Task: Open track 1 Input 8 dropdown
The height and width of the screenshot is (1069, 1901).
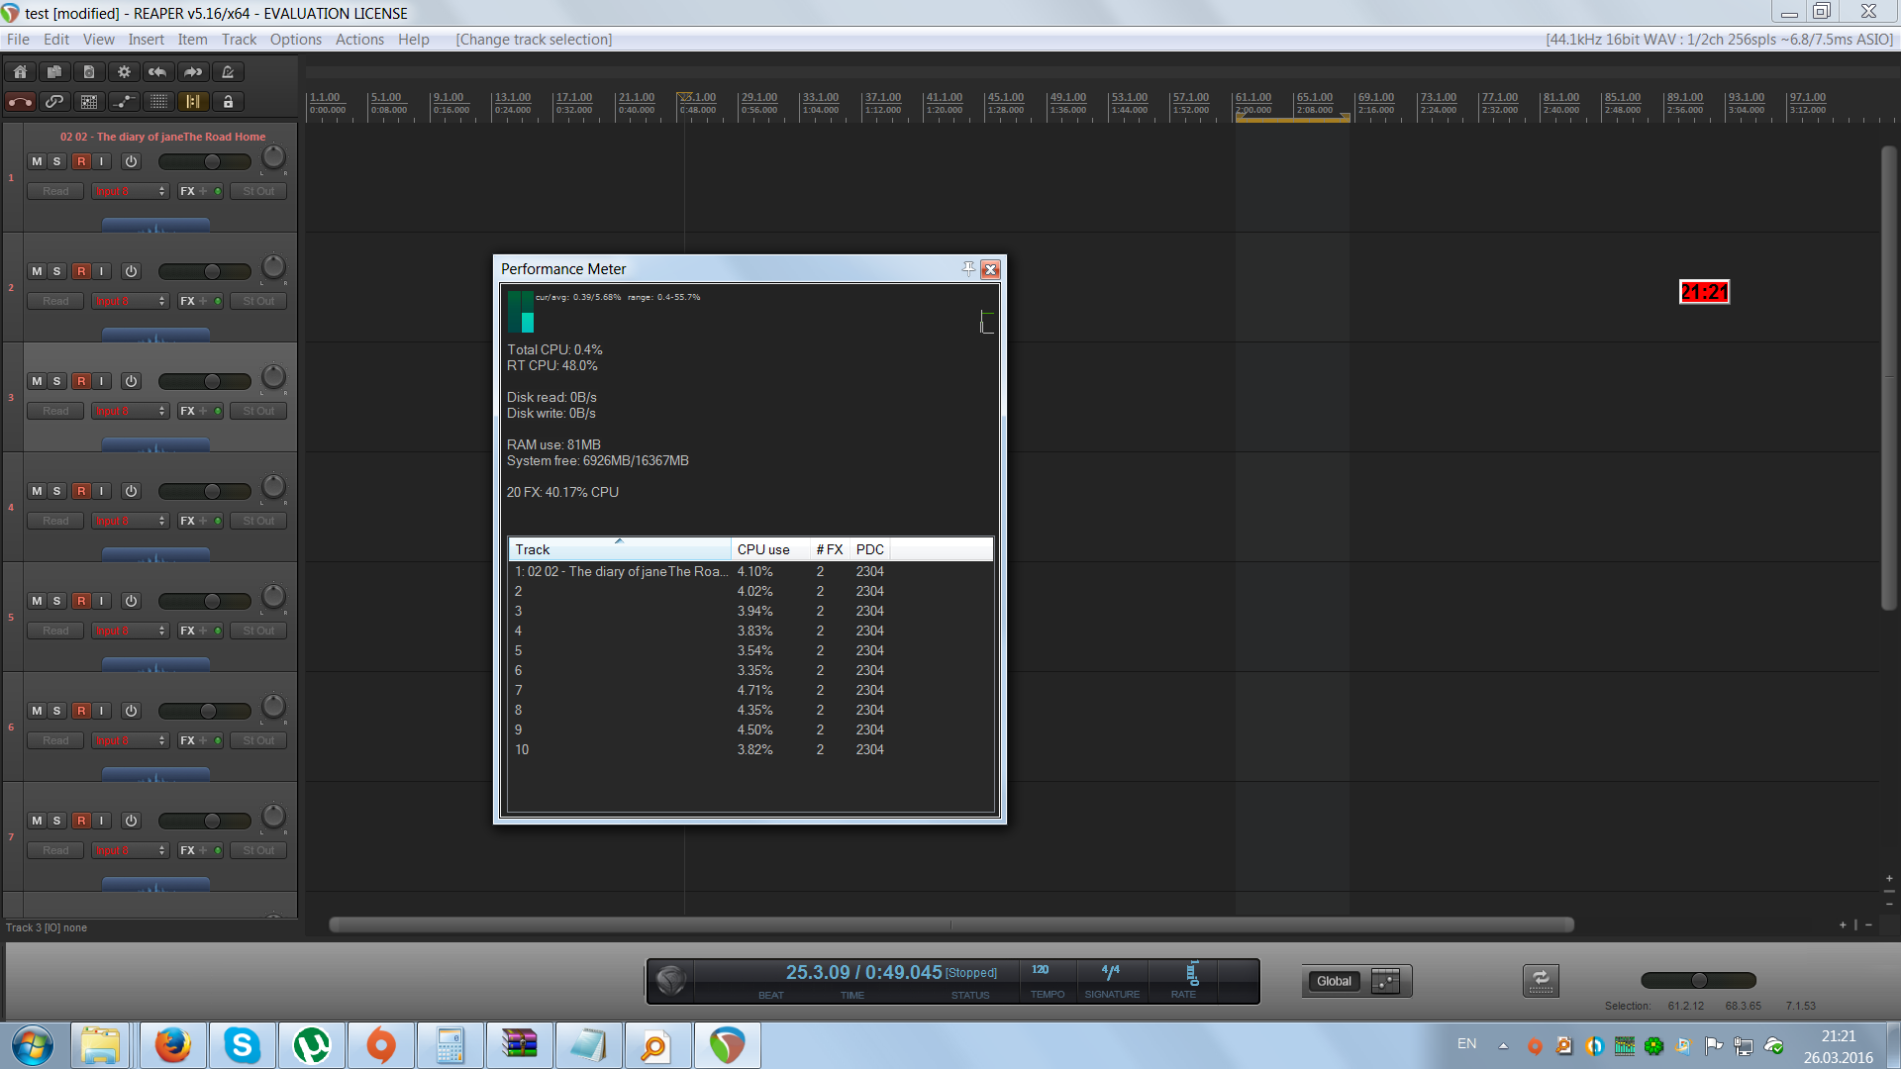Action: pyautogui.click(x=131, y=191)
